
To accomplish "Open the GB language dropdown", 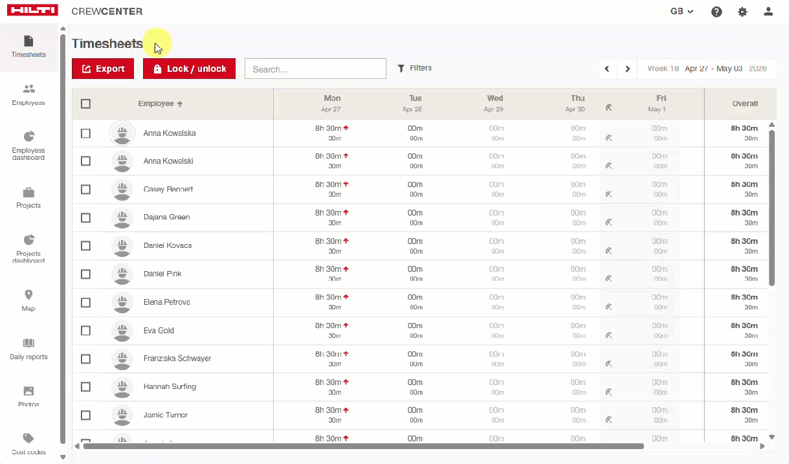I will click(682, 12).
